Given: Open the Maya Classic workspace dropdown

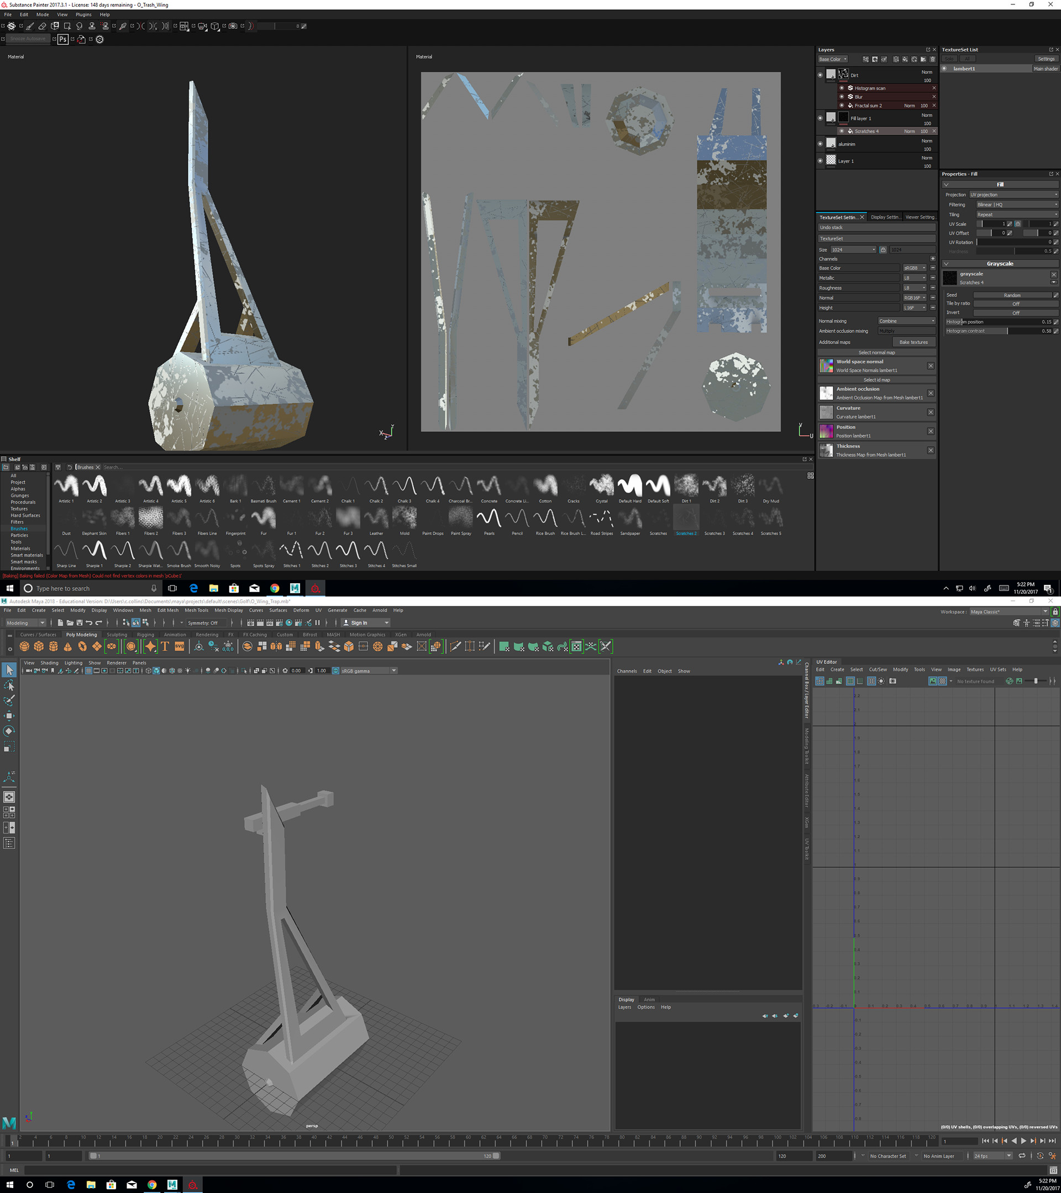Looking at the screenshot, I should 1009,611.
